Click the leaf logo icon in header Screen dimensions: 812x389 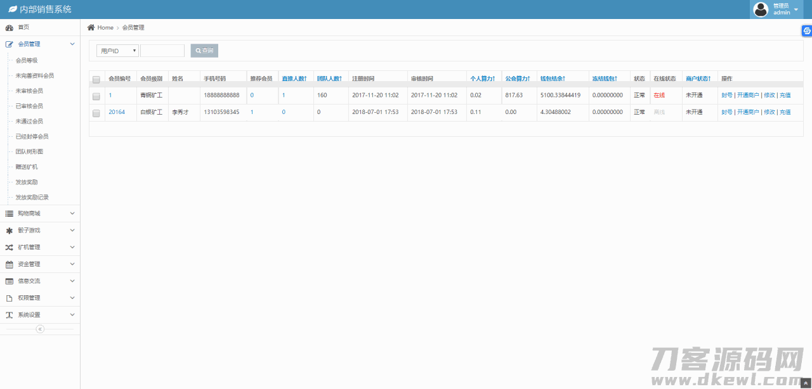[12, 10]
